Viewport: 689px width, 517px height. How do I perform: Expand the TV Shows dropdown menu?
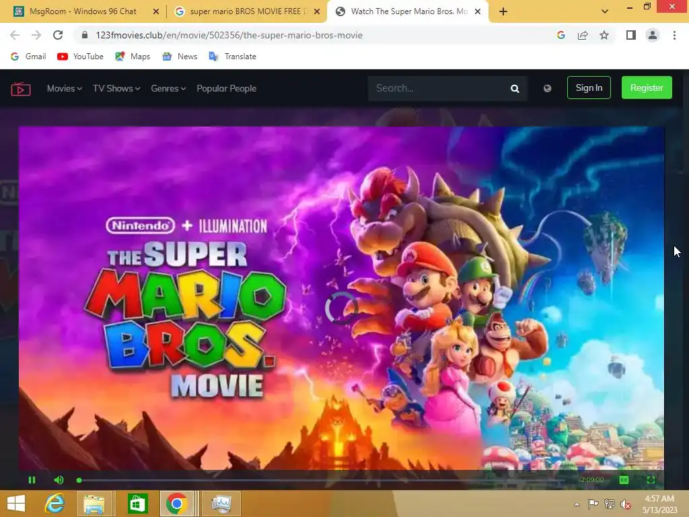coord(116,88)
